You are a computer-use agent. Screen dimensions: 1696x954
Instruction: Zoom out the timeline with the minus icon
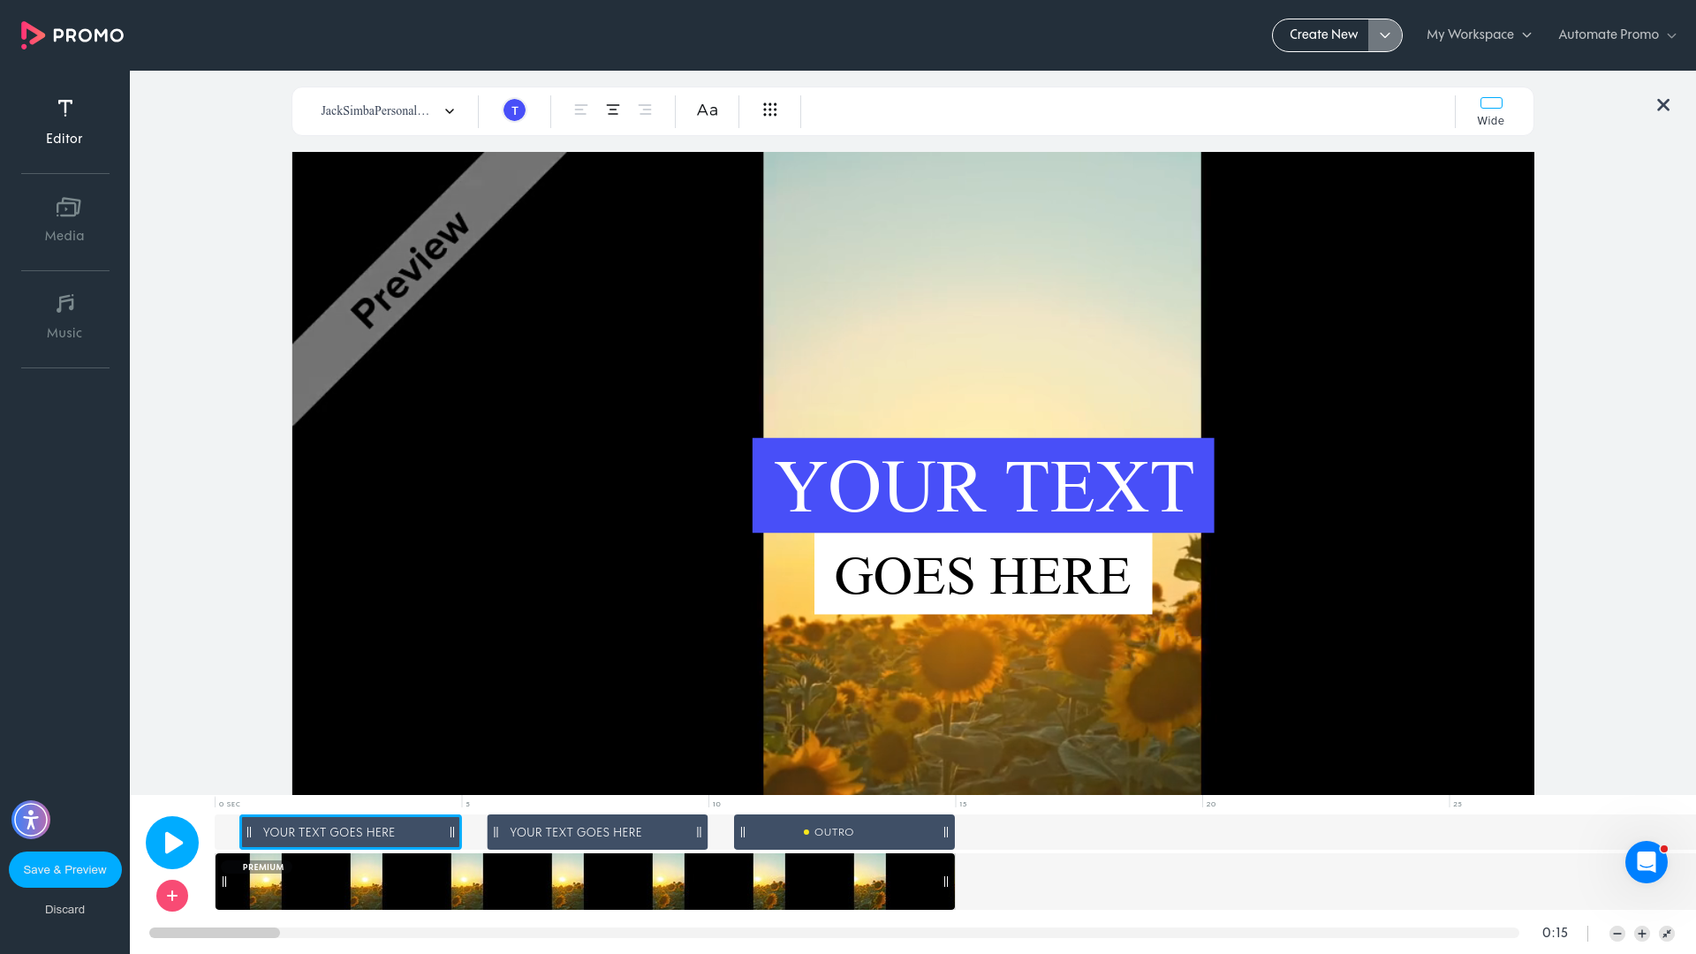1616,933
